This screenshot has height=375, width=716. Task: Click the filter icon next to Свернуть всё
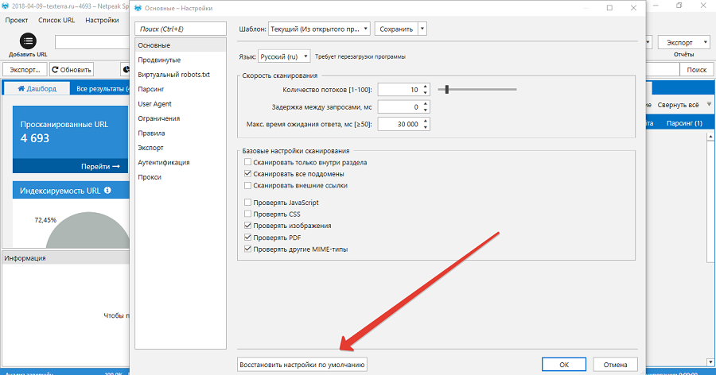click(709, 104)
